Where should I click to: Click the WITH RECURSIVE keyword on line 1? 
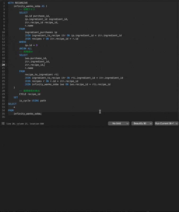(18, 3)
